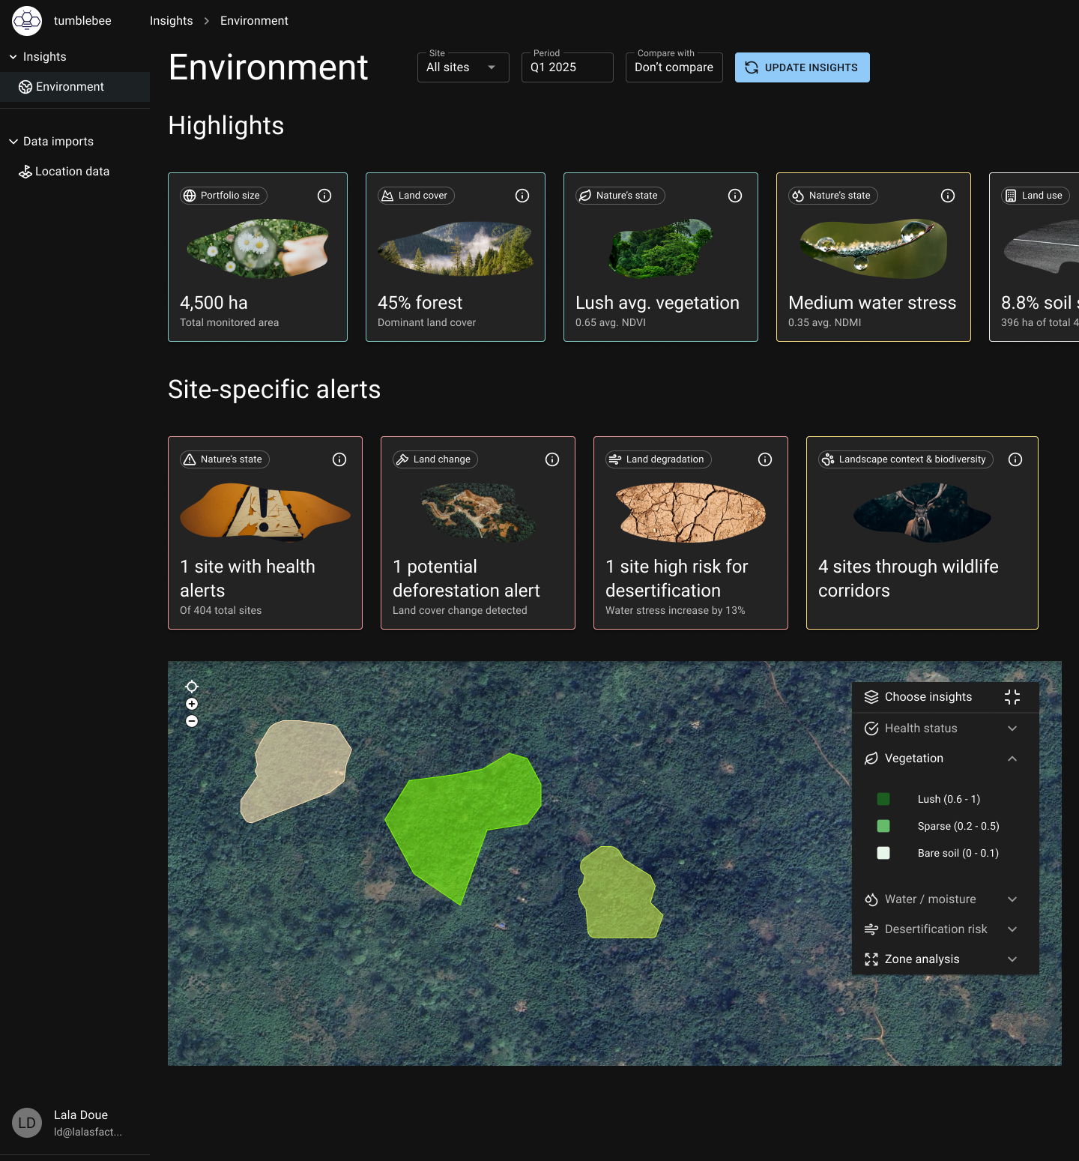Open info icon on wildlife corridors card

pos(1015,459)
